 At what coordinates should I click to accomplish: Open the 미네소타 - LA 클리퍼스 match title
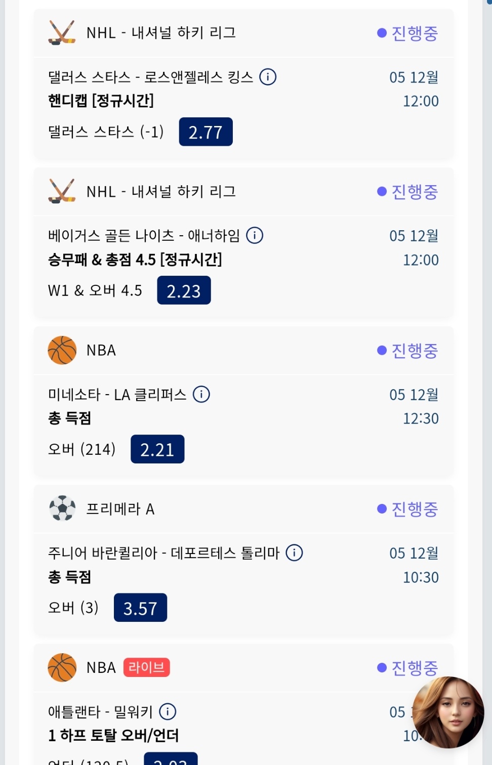(x=117, y=395)
